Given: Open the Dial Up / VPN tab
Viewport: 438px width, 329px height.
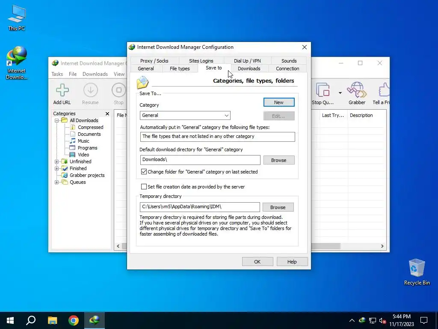Looking at the screenshot, I should pyautogui.click(x=247, y=61).
